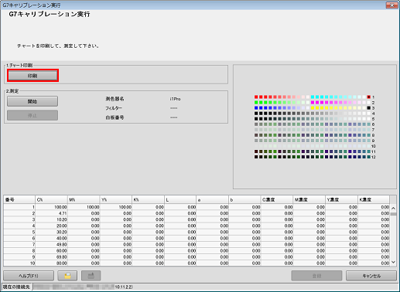Start measurement with the 開始 button
The height and width of the screenshot is (292, 400).
coord(32,101)
